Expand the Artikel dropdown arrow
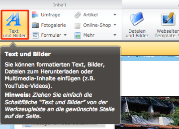 click(115, 15)
